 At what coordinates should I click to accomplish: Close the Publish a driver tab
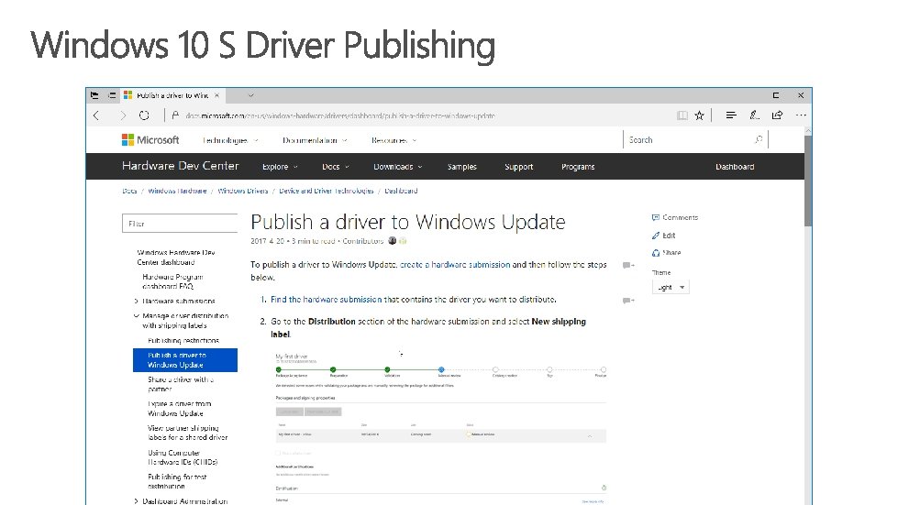[216, 95]
